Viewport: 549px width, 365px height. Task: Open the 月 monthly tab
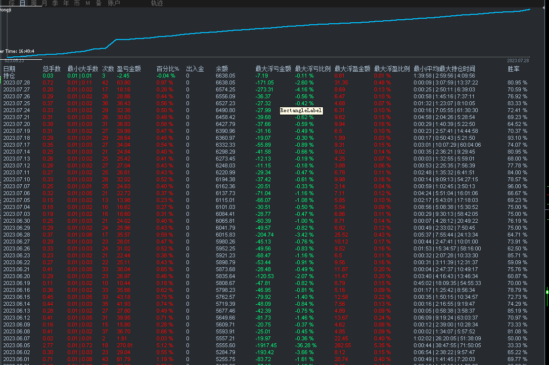click(x=45, y=3)
